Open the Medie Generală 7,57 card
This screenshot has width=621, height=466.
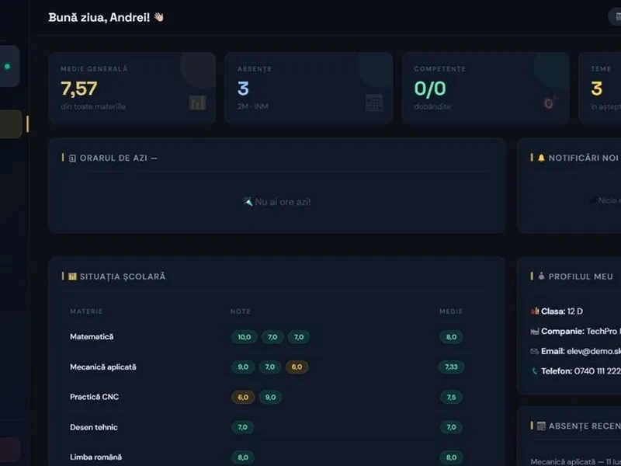[x=132, y=88]
